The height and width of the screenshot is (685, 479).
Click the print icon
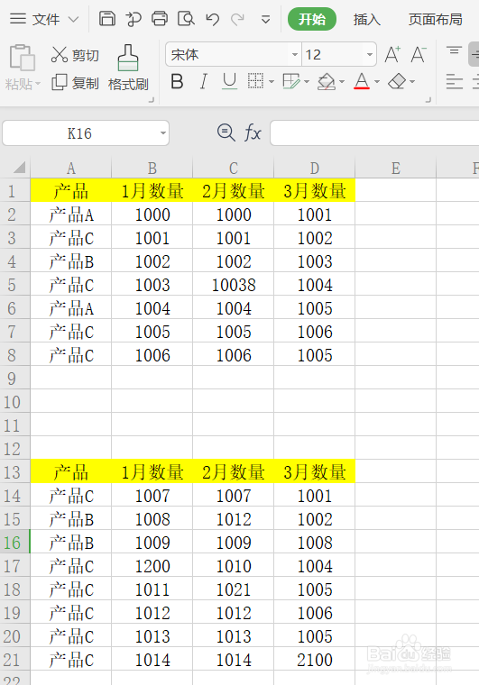click(160, 19)
